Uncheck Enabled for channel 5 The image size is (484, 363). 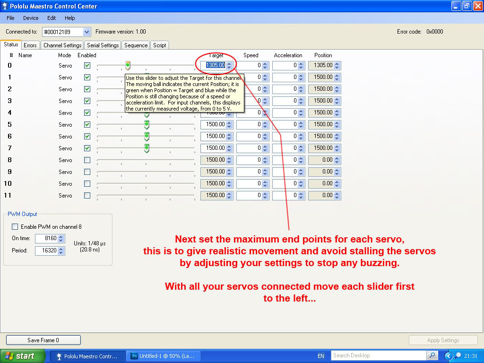point(87,125)
